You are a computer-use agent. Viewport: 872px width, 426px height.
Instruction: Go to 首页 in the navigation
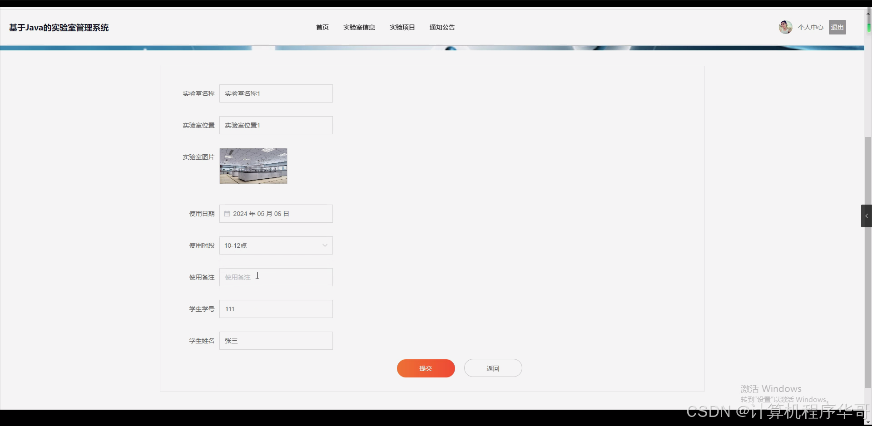[x=322, y=27]
